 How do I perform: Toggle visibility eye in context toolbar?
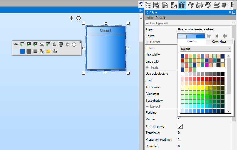tap(16, 44)
